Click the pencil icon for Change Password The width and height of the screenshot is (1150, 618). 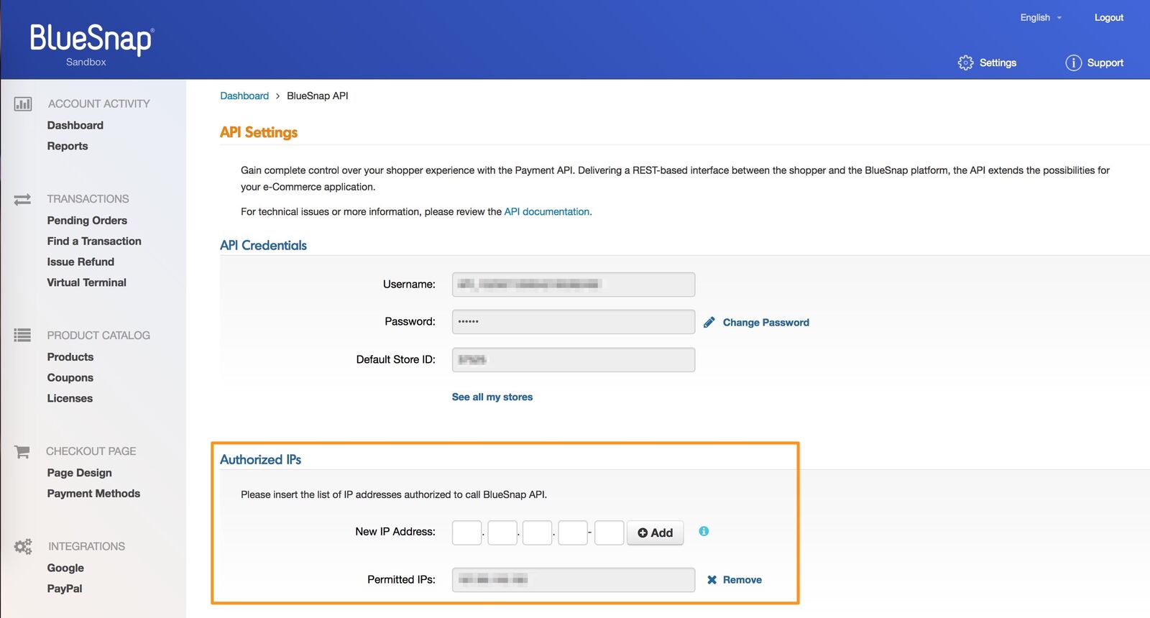[x=709, y=322]
